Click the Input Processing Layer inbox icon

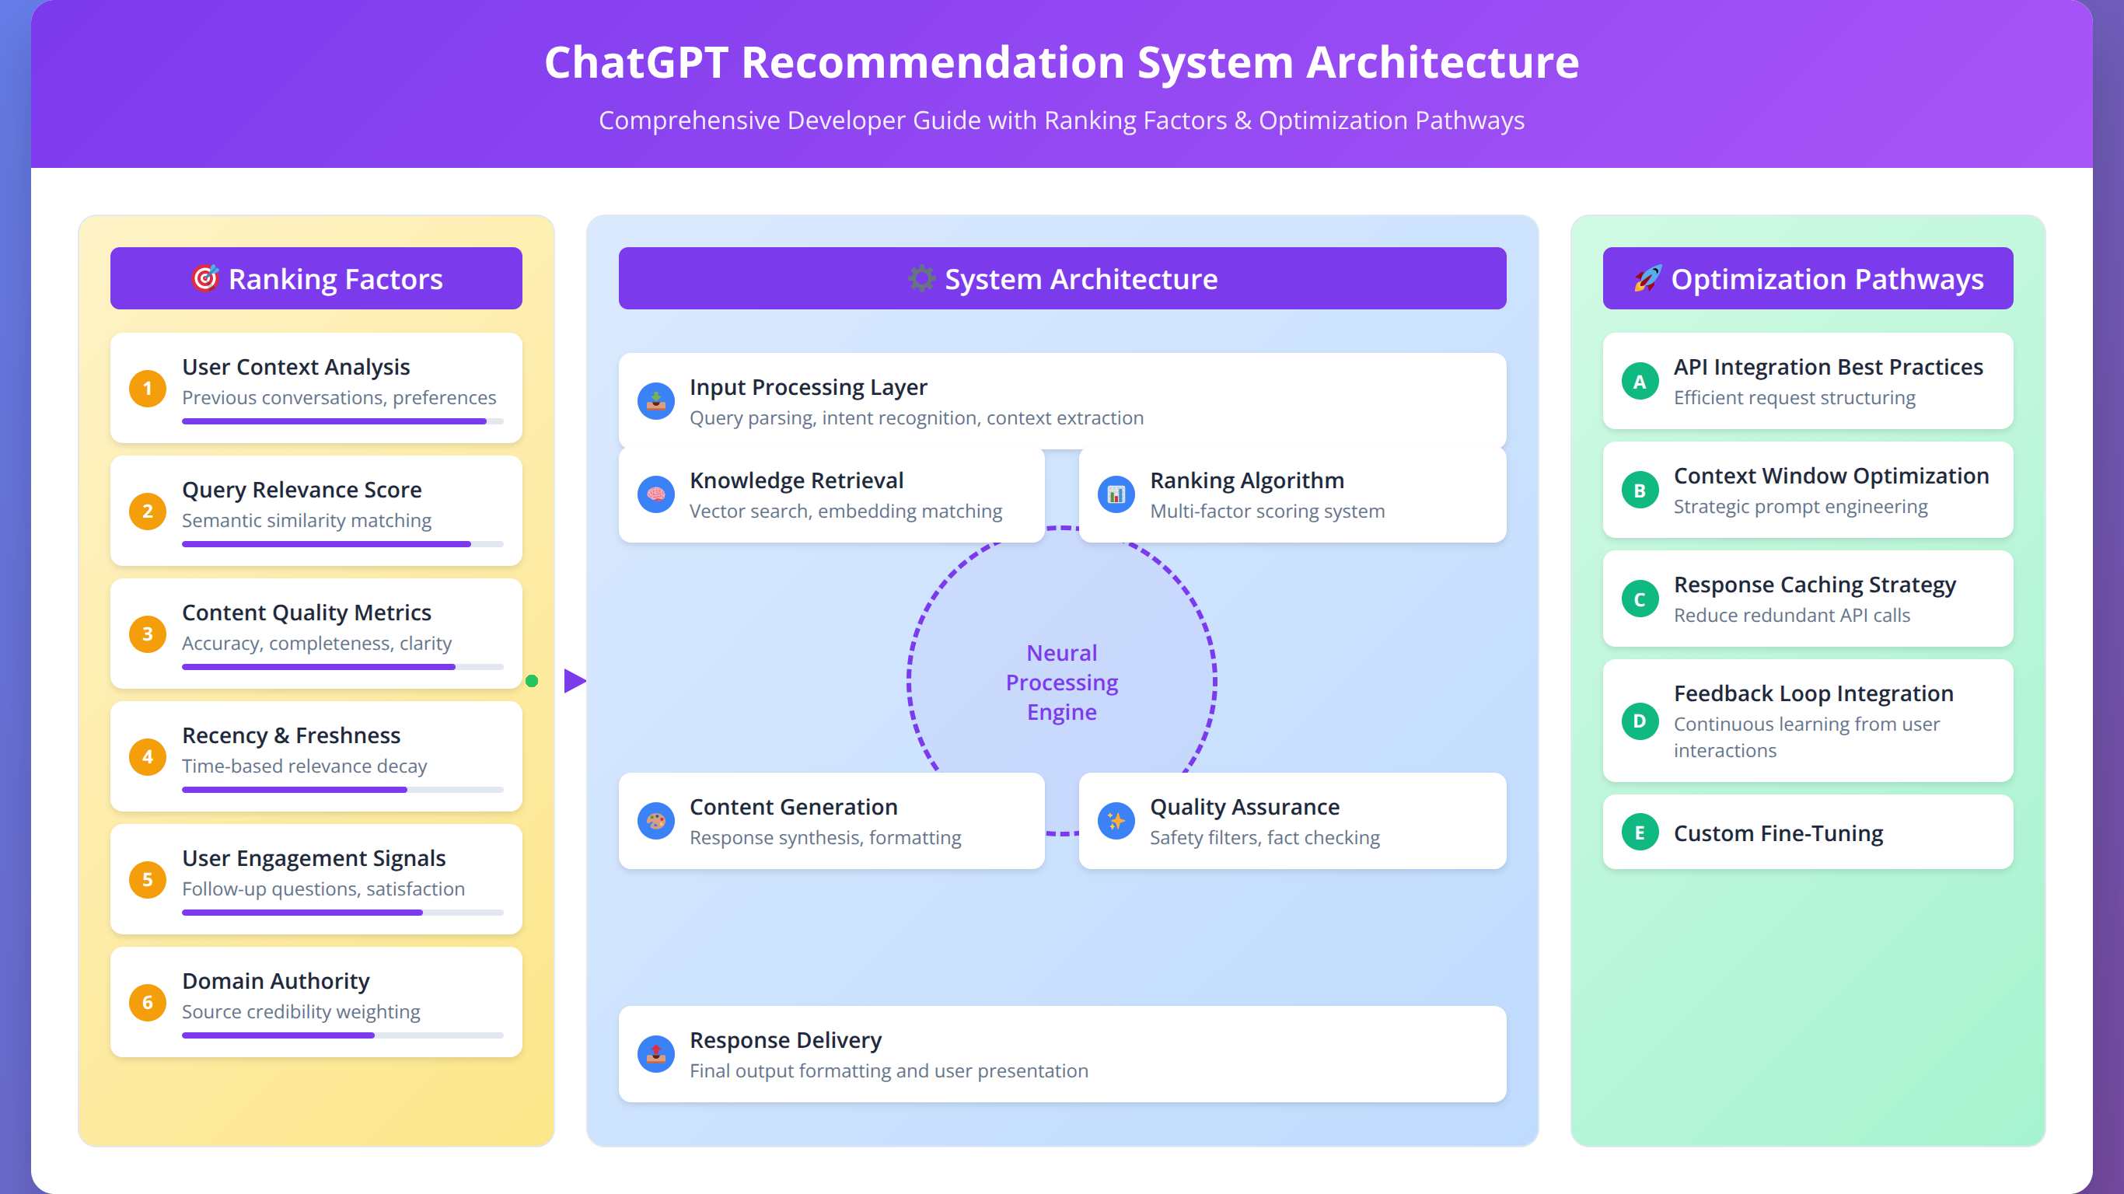656,402
